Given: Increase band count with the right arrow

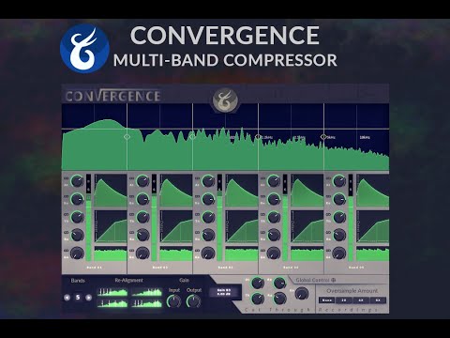Looking at the screenshot, I should coord(89,298).
